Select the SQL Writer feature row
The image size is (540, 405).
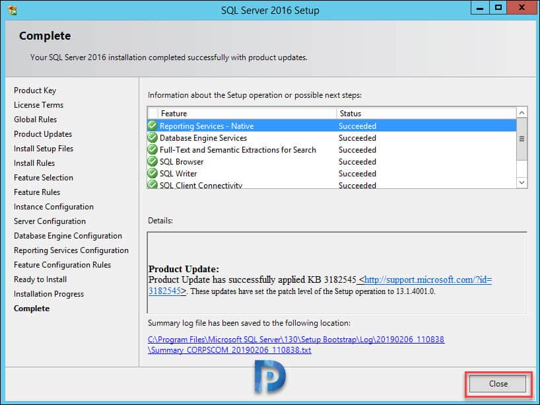(331, 173)
